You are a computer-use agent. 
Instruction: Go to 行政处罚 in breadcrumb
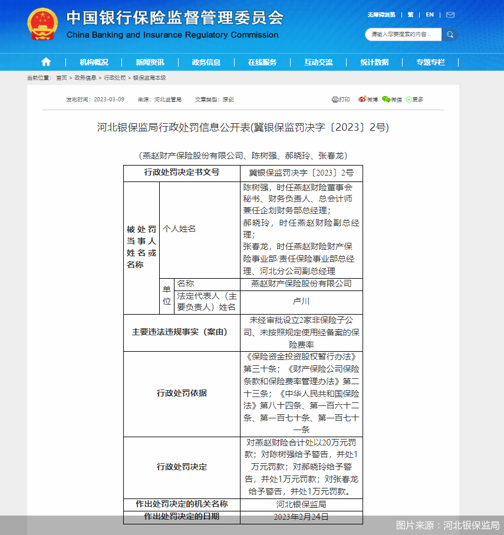(x=115, y=78)
